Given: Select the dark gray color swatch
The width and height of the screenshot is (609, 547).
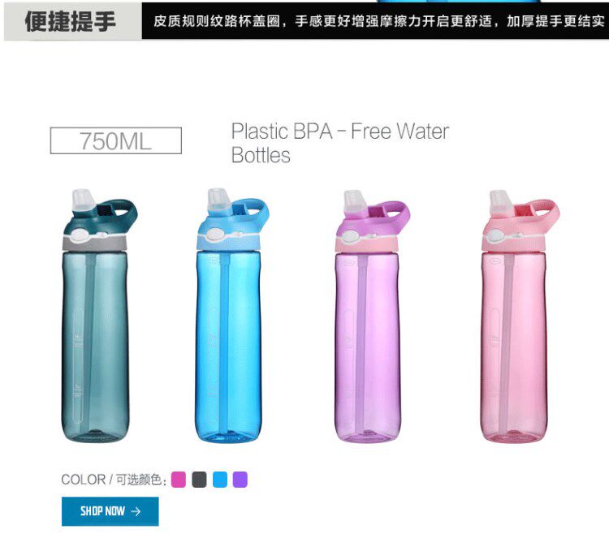Looking at the screenshot, I should click(199, 480).
